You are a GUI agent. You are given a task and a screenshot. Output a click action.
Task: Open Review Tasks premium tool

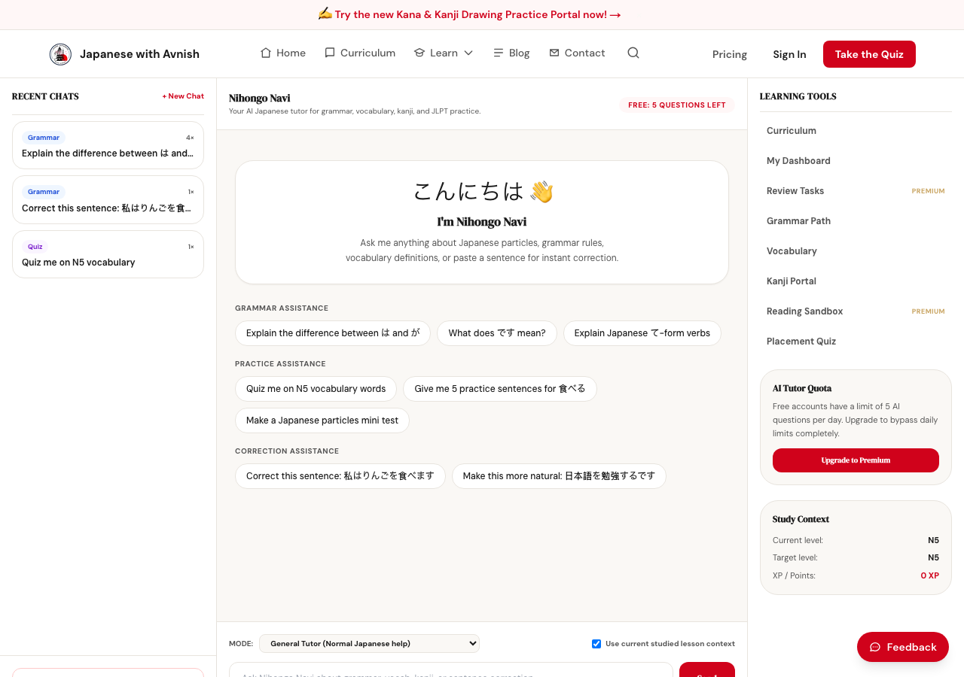pyautogui.click(x=856, y=191)
